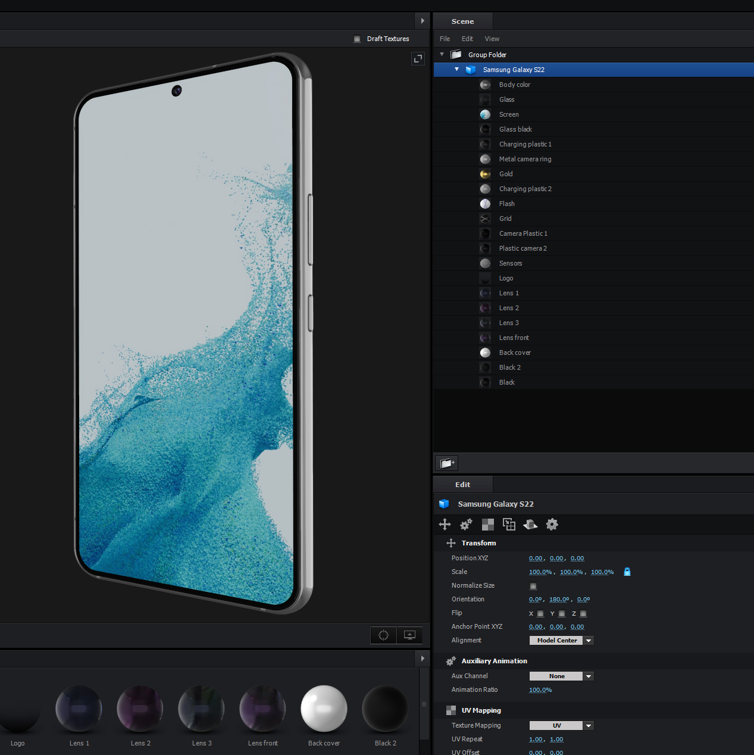Open the UV Mapping checker icon tab
The image size is (754, 755).
[488, 525]
